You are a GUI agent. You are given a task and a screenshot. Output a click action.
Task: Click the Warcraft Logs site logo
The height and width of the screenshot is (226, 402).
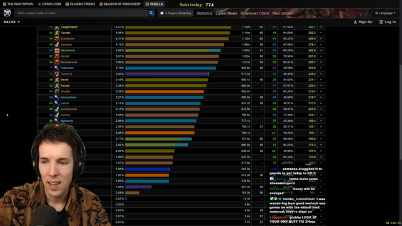coord(7,13)
